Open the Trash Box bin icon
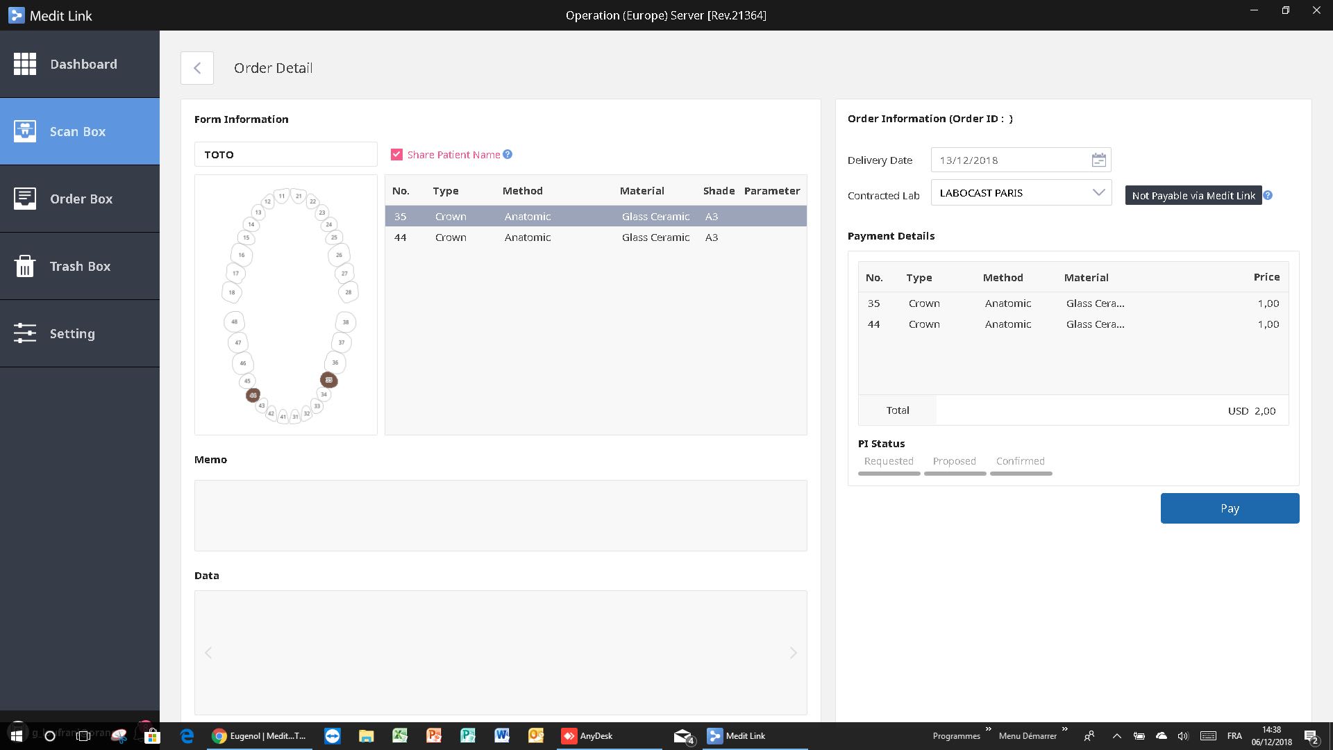1333x750 pixels. [25, 266]
